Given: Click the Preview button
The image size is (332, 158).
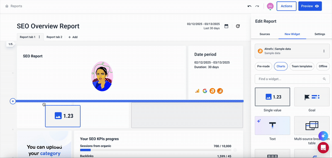Looking at the screenshot, I should point(310,6).
